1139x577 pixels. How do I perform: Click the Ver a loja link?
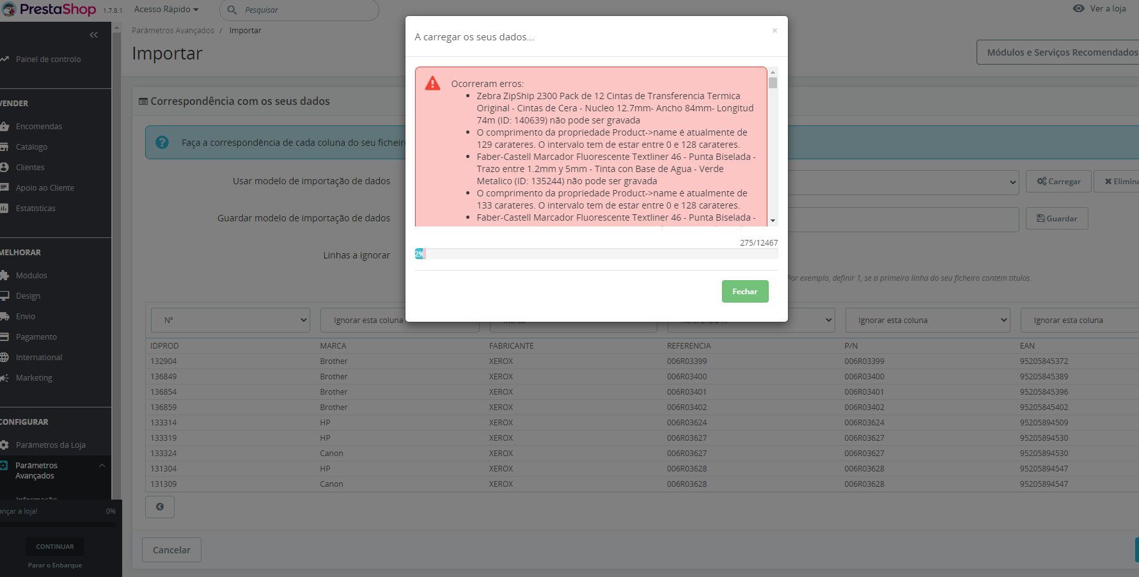pos(1108,8)
